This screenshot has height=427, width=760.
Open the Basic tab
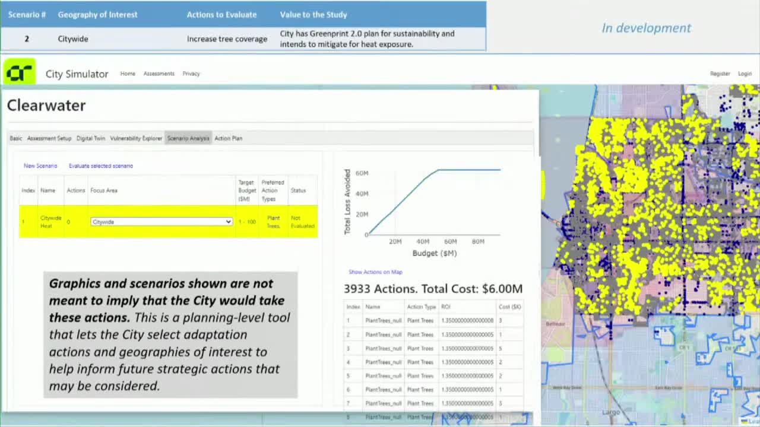click(15, 138)
